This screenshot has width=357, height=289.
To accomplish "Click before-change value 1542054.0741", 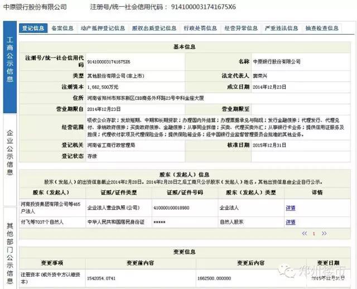I will pyautogui.click(x=102, y=278).
